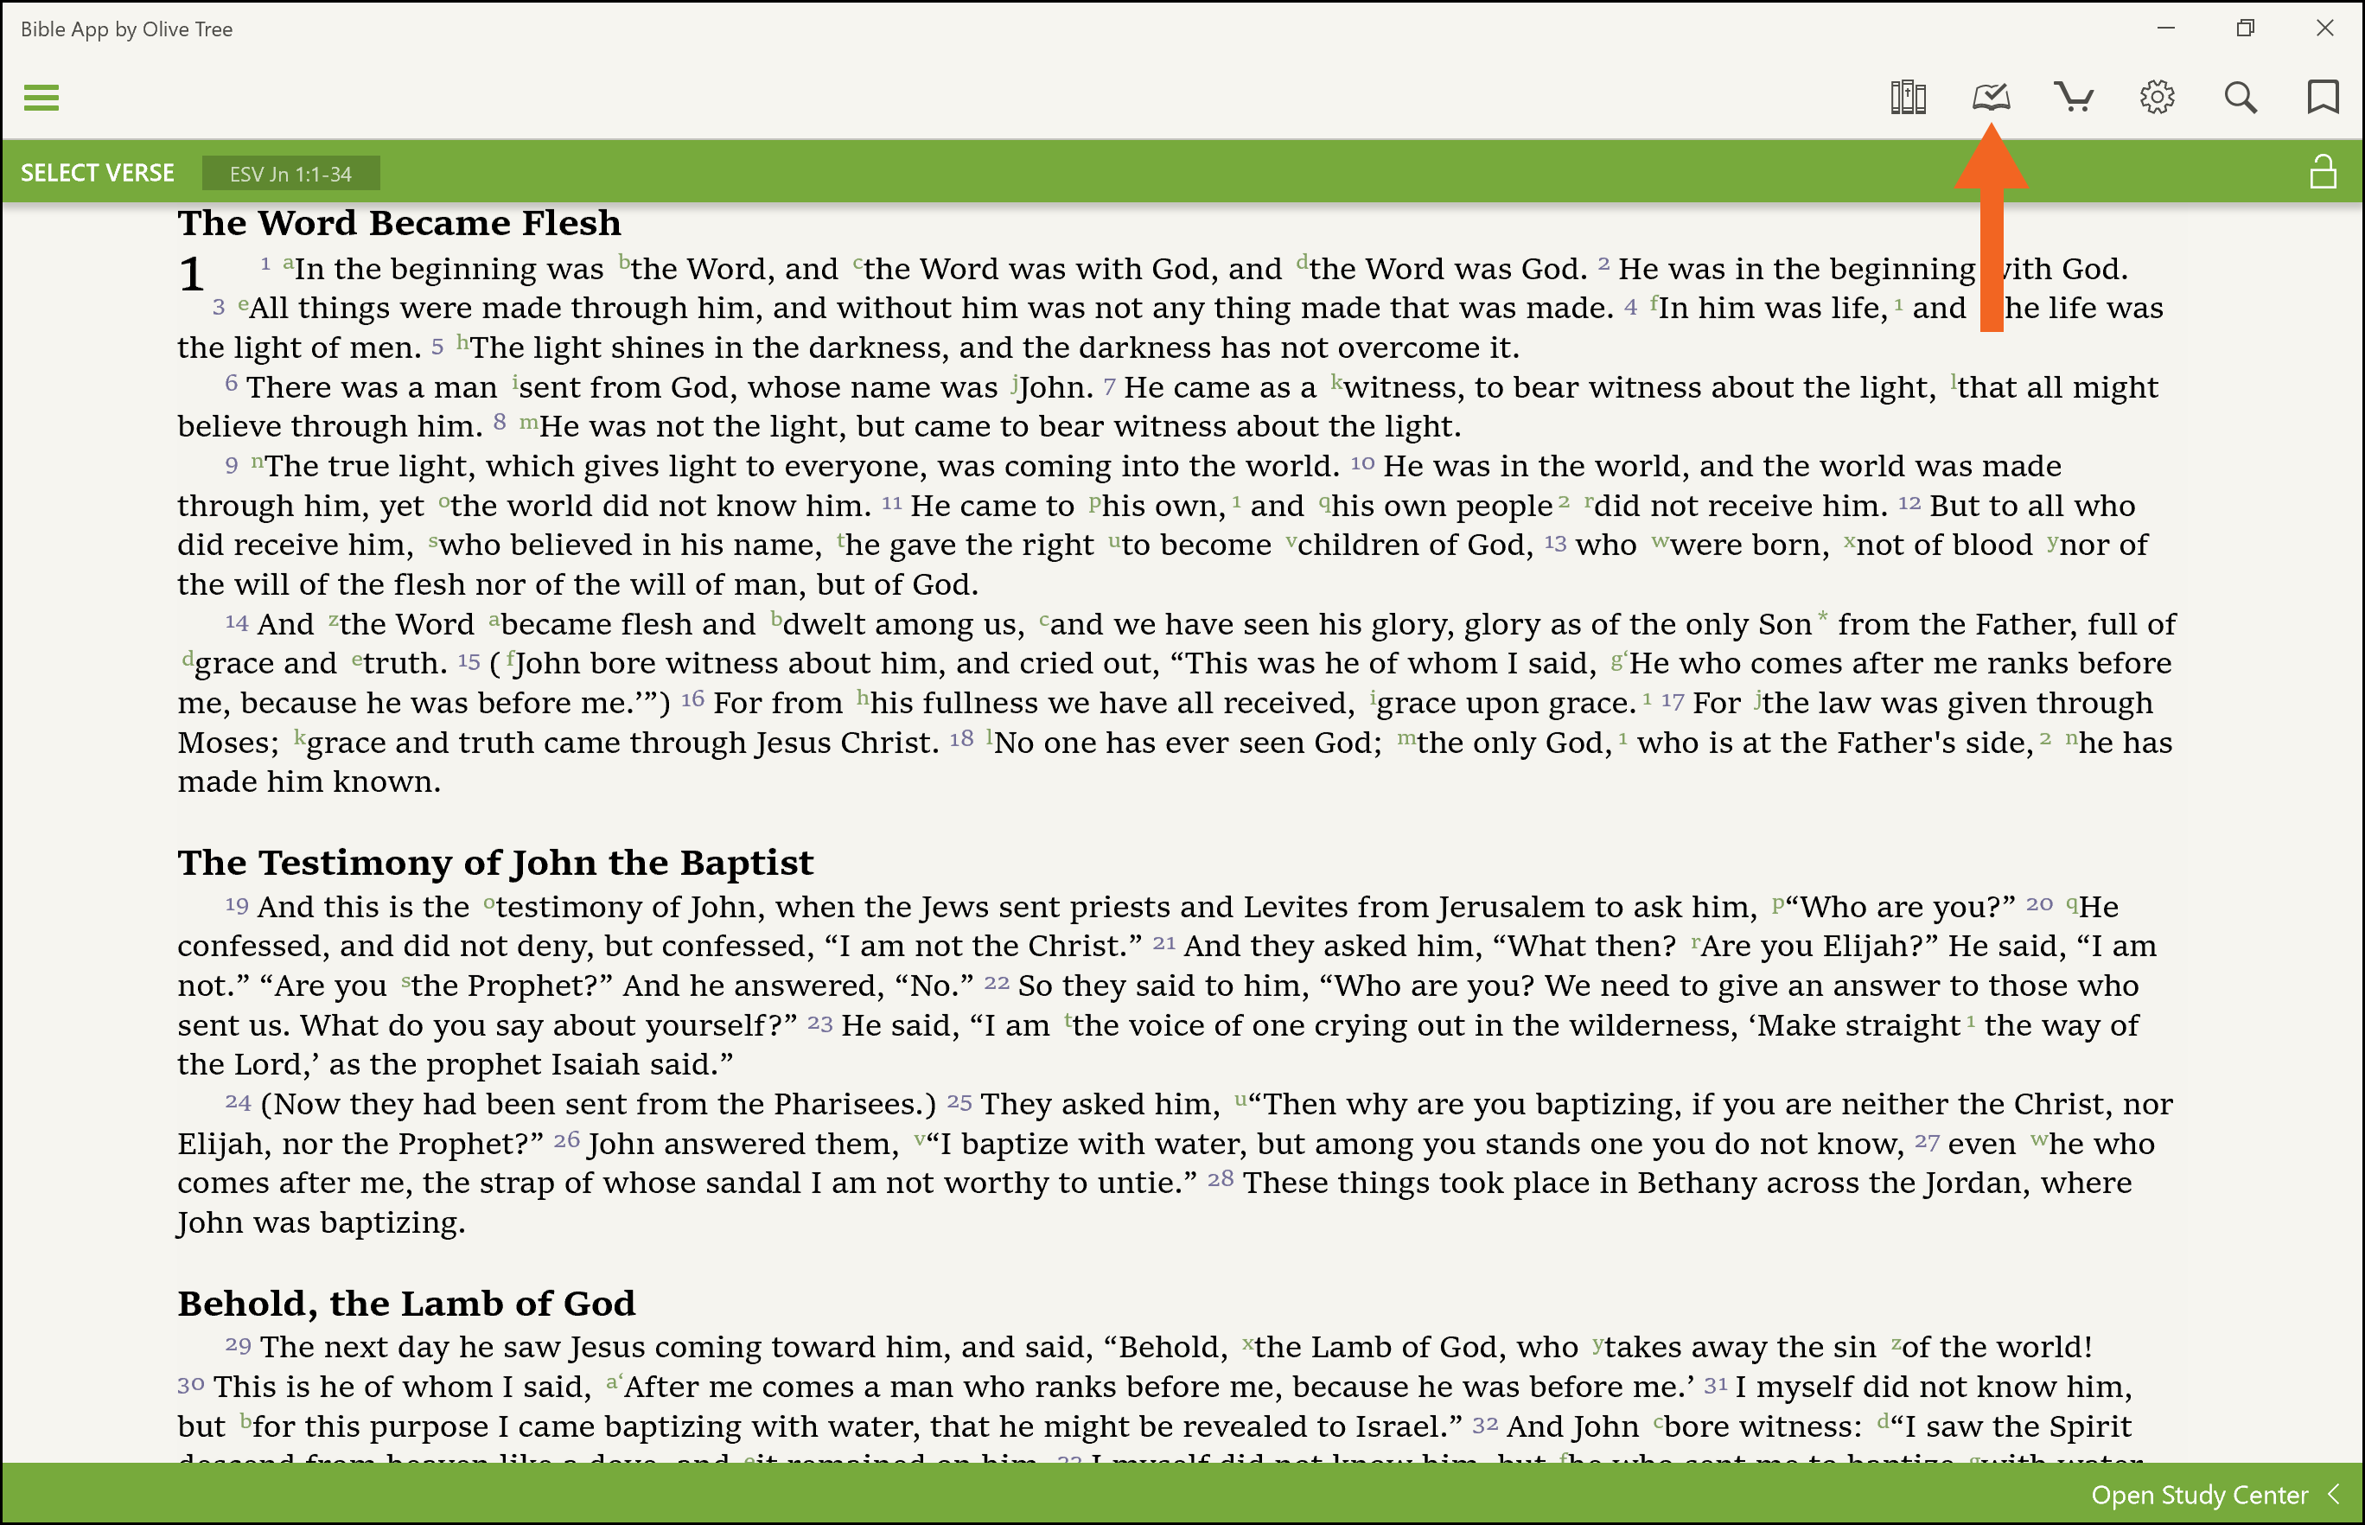The image size is (2365, 1525).
Task: Open footnote asterisk after 'only Son'
Action: [1822, 617]
